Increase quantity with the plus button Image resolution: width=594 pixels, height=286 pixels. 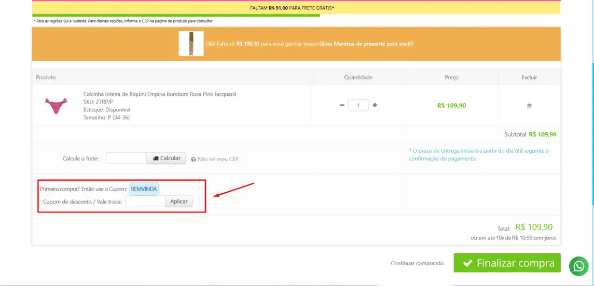(375, 105)
